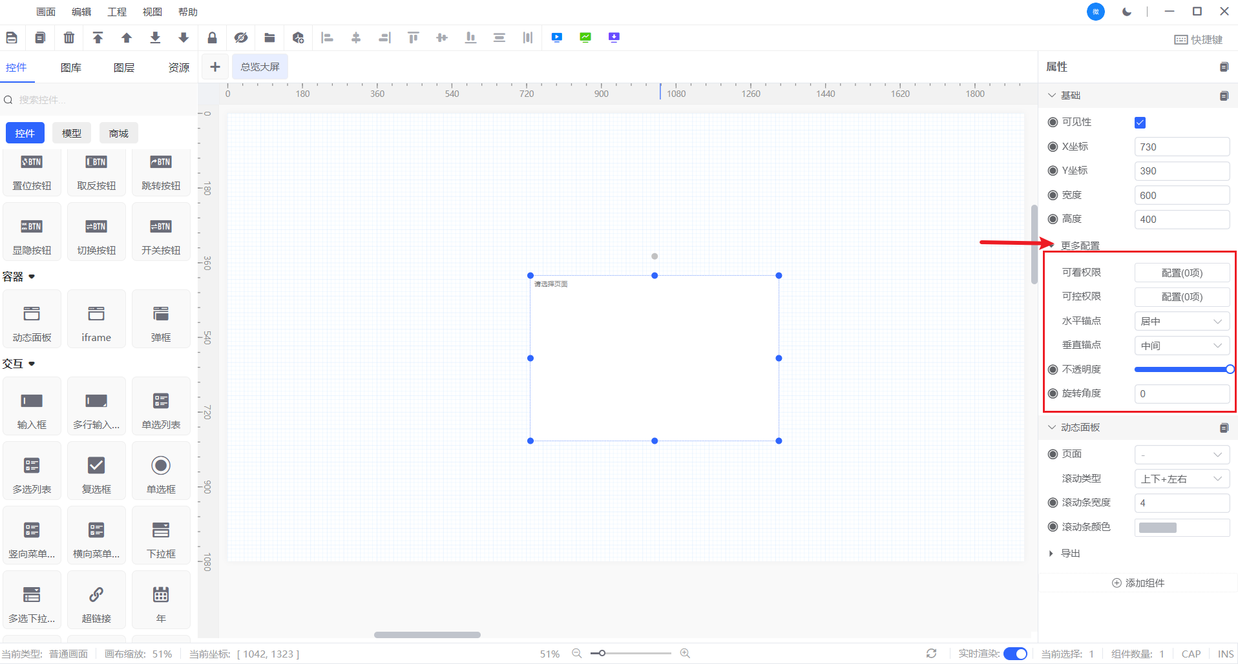The width and height of the screenshot is (1238, 664).
Task: Select the iframe container widget
Action: click(96, 320)
